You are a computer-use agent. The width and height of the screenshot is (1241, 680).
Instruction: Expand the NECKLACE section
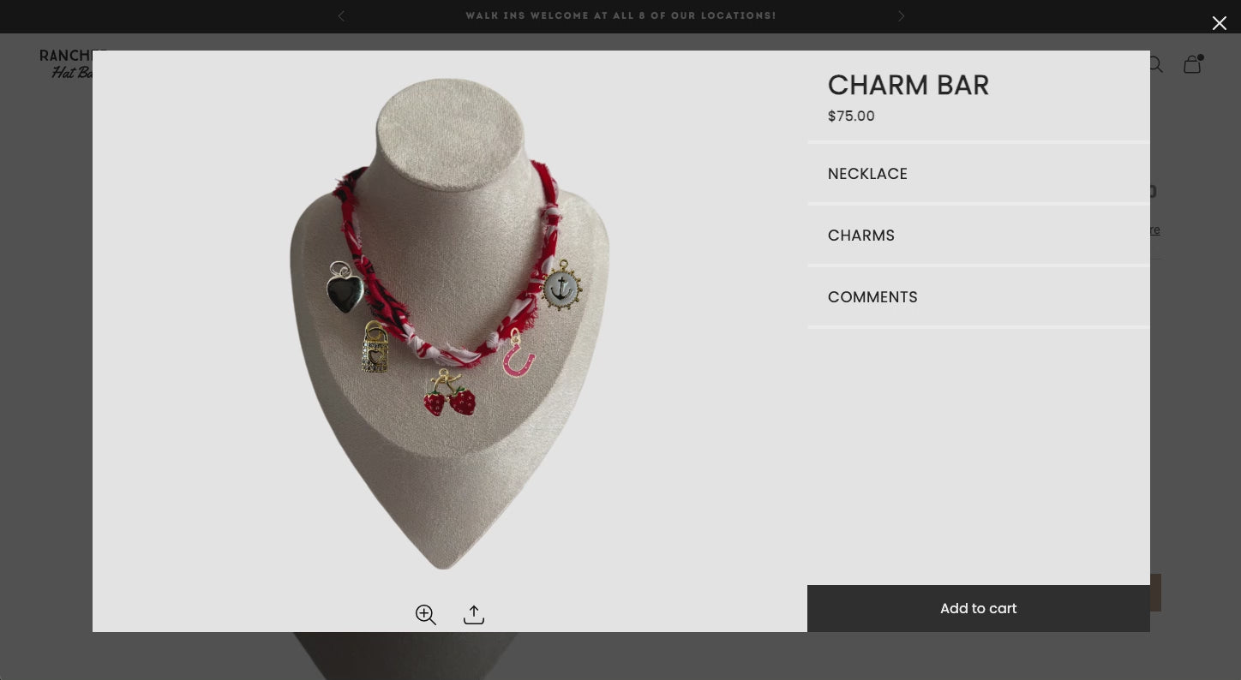click(979, 174)
